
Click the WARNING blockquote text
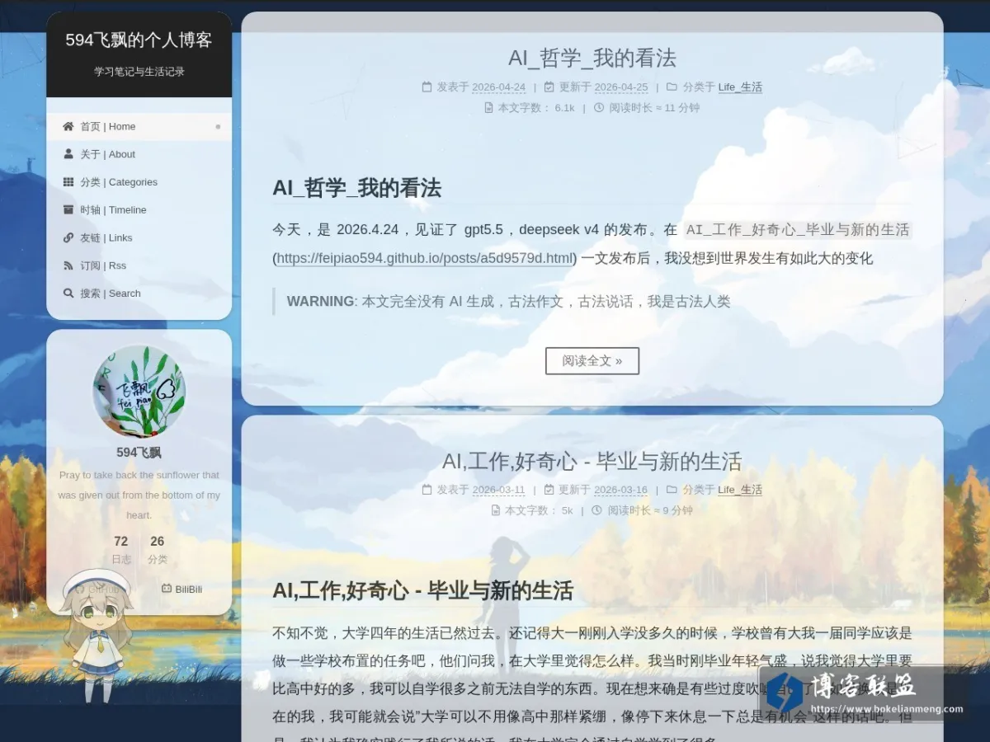pyautogui.click(x=508, y=302)
